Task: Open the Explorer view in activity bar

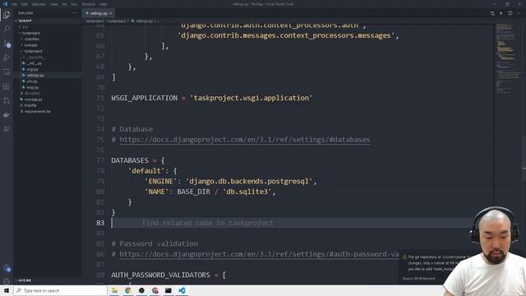Action: tap(7, 15)
